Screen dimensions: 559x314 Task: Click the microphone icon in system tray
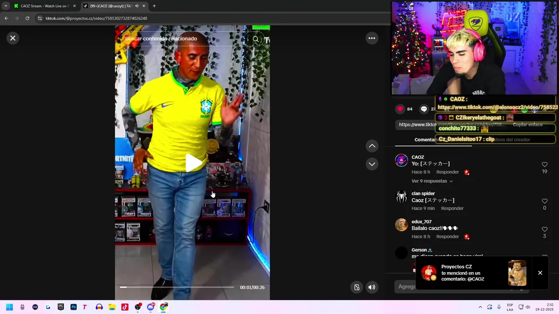499,307
